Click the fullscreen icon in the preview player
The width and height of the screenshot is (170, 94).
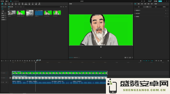click(132, 57)
